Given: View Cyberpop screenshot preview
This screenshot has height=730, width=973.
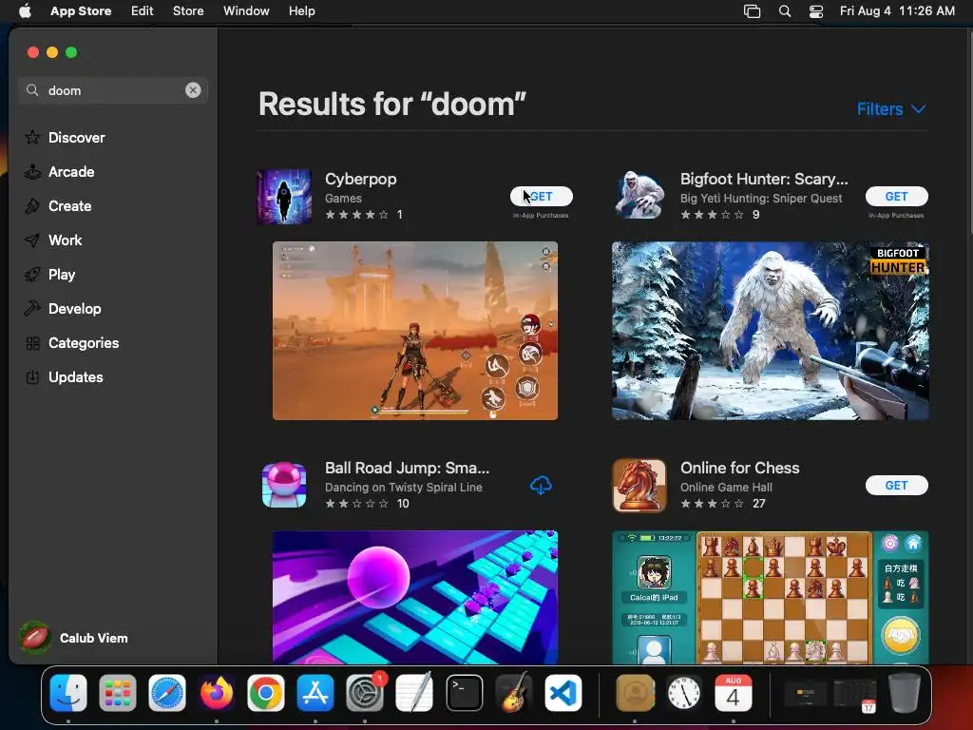Looking at the screenshot, I should click(415, 331).
